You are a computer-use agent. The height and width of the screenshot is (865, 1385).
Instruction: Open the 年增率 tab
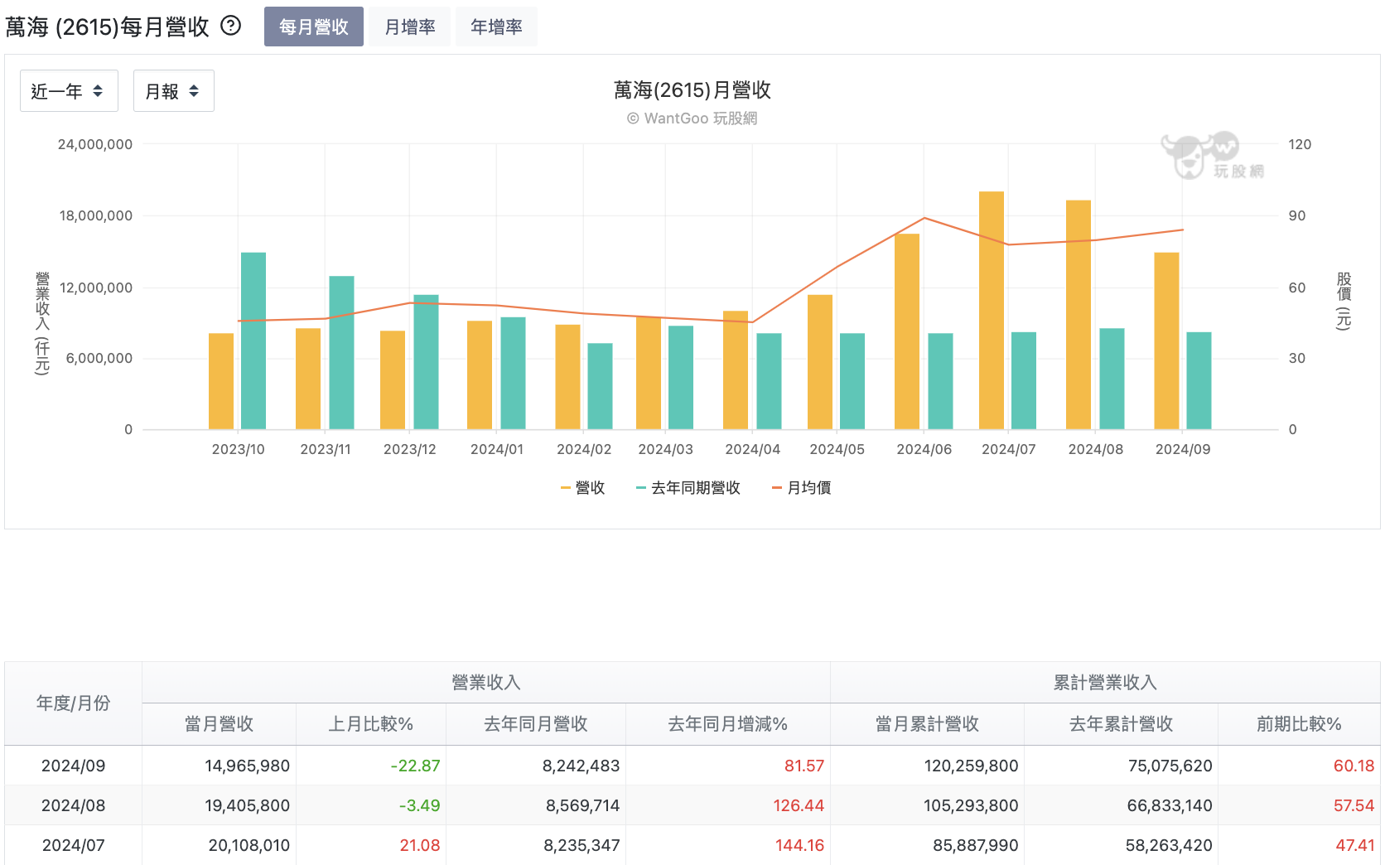pyautogui.click(x=496, y=27)
